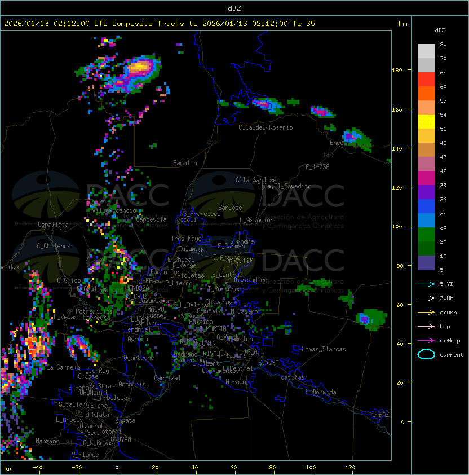Click the Uspallata town label

(53, 225)
